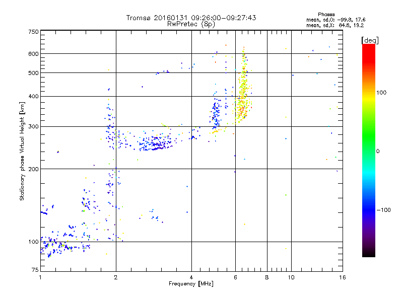Click the y-axis tick label "400"
Image resolution: width=403 pixels, height=302 pixels.
33,96
